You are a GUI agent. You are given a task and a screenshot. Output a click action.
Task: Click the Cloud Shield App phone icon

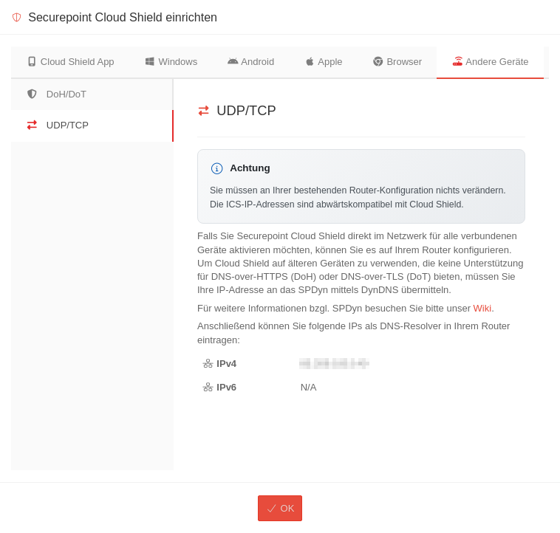[x=32, y=62]
